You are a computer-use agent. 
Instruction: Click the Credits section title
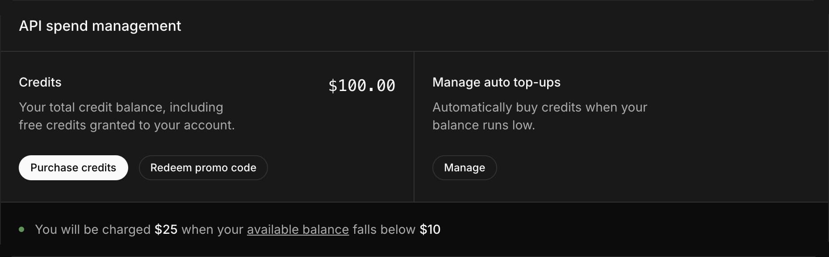click(x=40, y=82)
